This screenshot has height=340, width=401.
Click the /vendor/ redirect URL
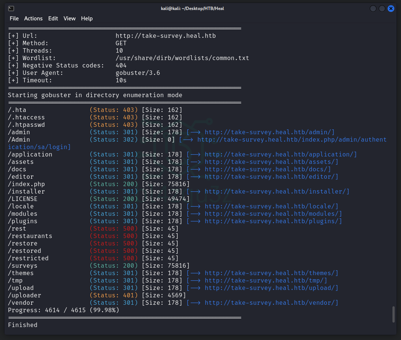[271, 303]
